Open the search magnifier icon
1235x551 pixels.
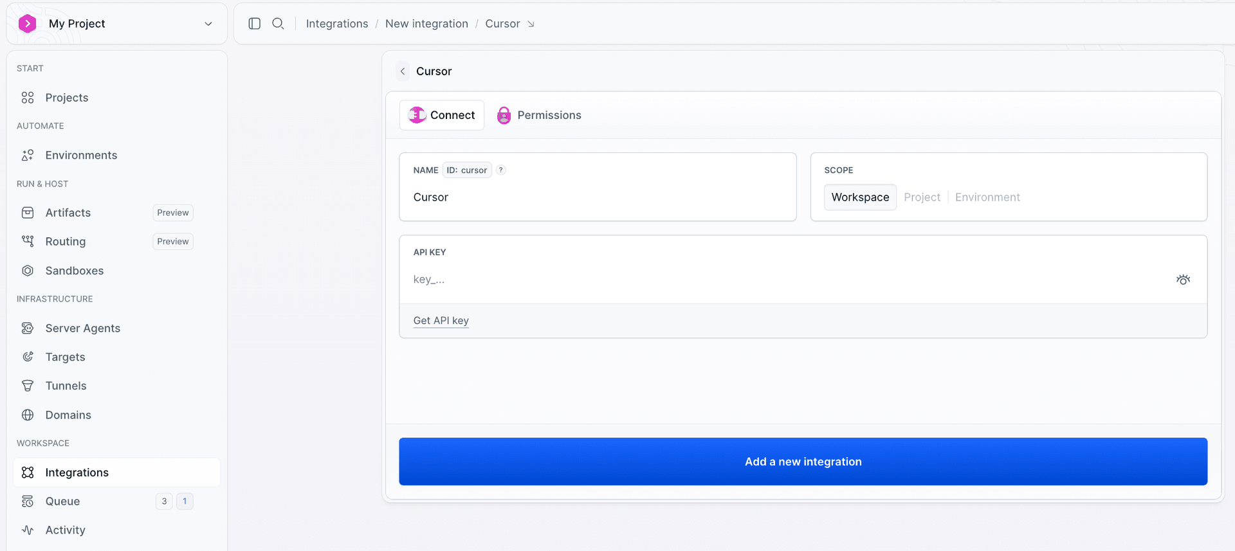(x=278, y=24)
